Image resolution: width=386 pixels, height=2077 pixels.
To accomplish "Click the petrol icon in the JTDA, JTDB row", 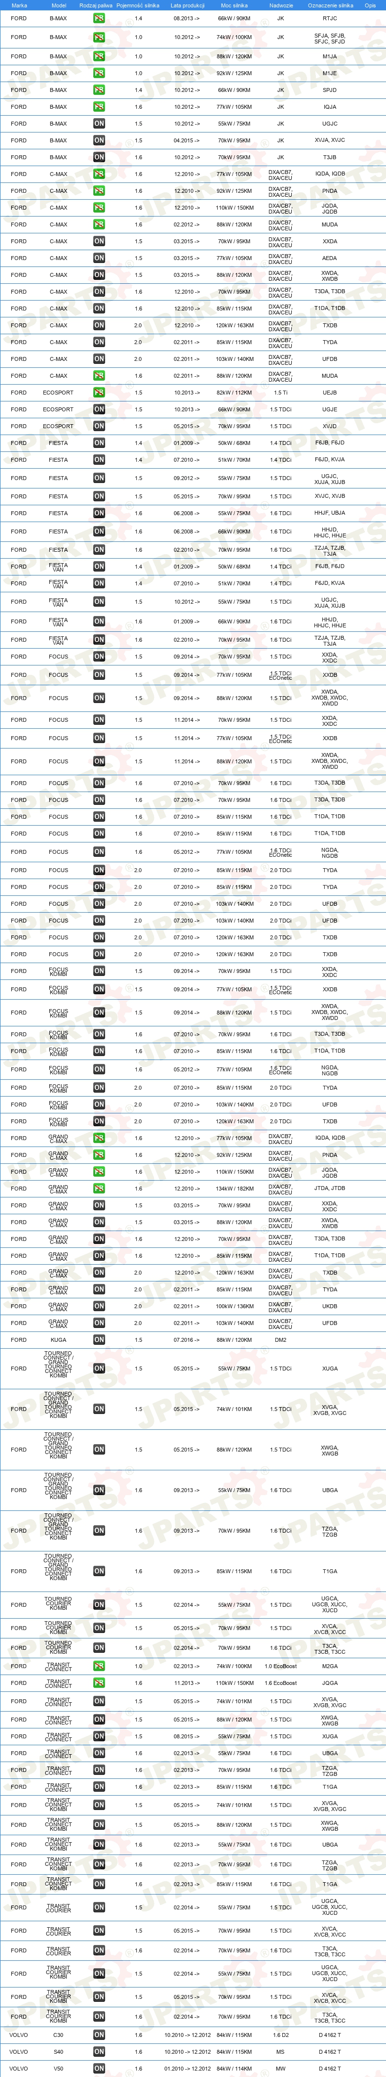I will pos(99,1189).
